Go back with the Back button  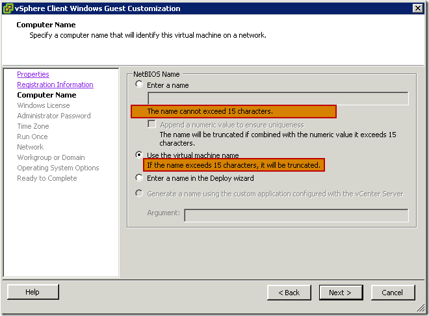coord(289,293)
